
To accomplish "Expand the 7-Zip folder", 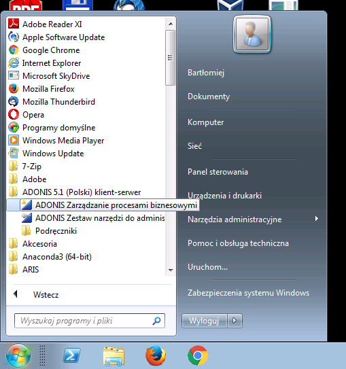I will [86, 166].
